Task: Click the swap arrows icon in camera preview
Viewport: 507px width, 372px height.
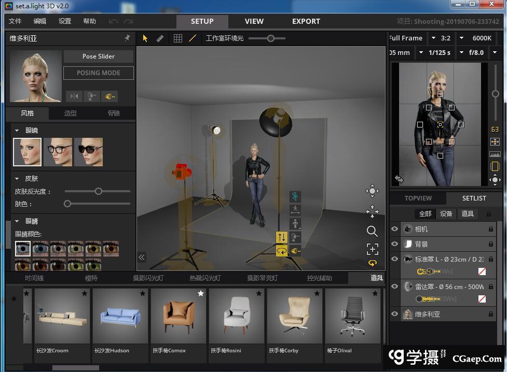Action: click(x=399, y=179)
